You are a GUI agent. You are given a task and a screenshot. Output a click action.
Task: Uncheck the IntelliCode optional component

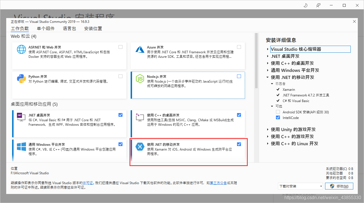278,118
